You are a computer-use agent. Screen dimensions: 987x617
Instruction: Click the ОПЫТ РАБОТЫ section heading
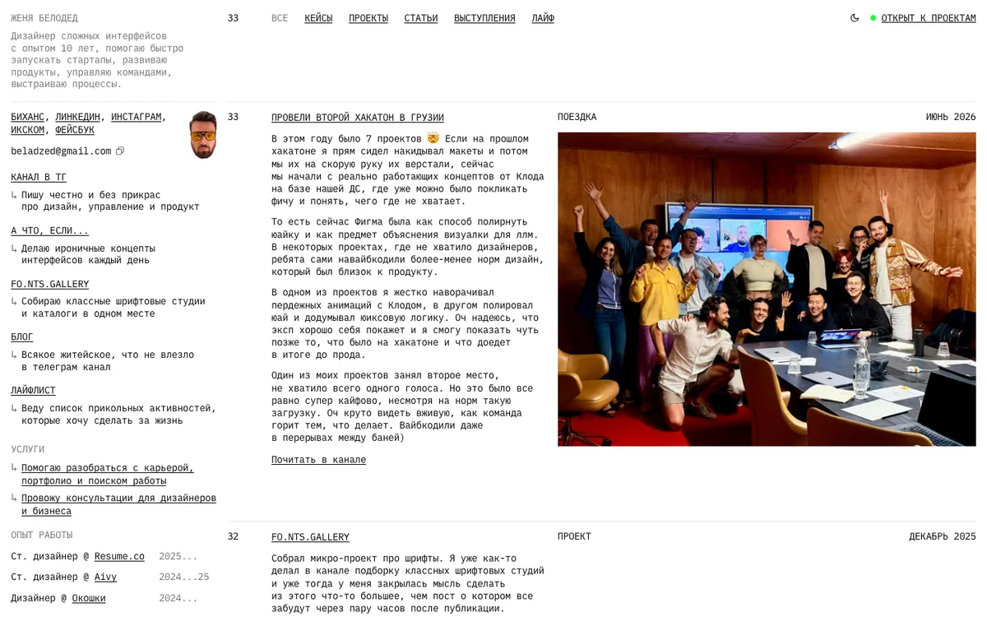(x=42, y=536)
